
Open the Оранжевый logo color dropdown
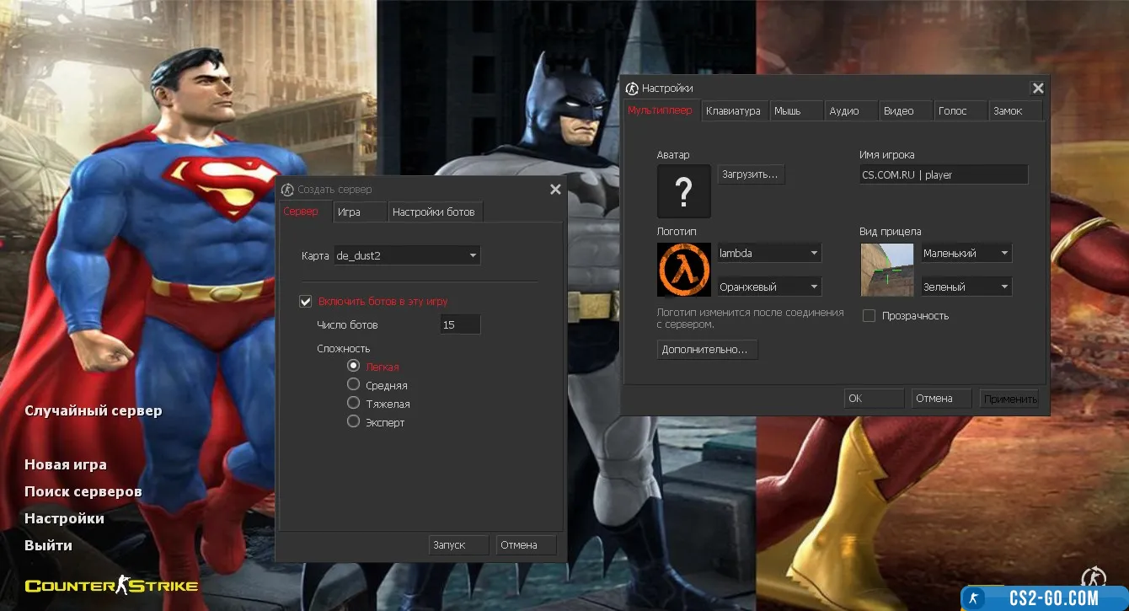pos(768,287)
